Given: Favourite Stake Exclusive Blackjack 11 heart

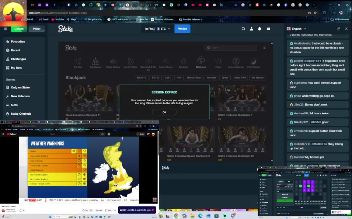Looking at the screenshot, I should 110,89.
